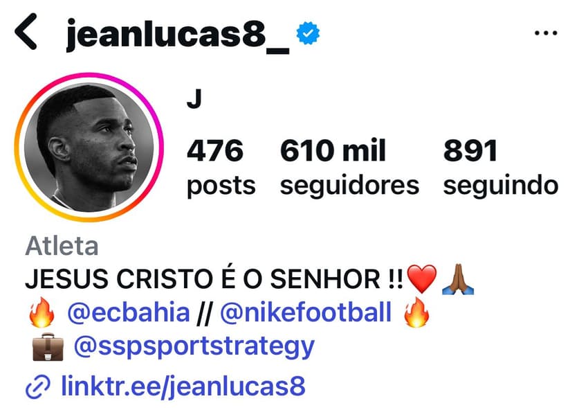Tap the jeanlucas8_ username header
The image size is (588, 408).
[178, 34]
